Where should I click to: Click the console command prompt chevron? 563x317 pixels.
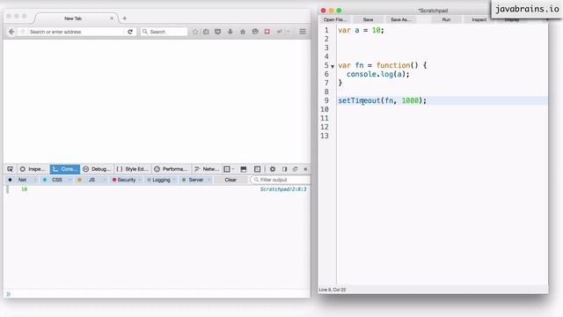pyautogui.click(x=8, y=294)
